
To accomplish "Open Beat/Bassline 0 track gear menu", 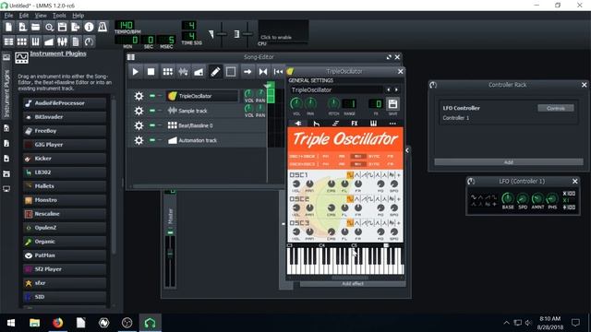I will tap(139, 125).
